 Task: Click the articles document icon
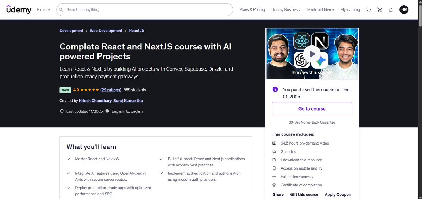tap(274, 152)
